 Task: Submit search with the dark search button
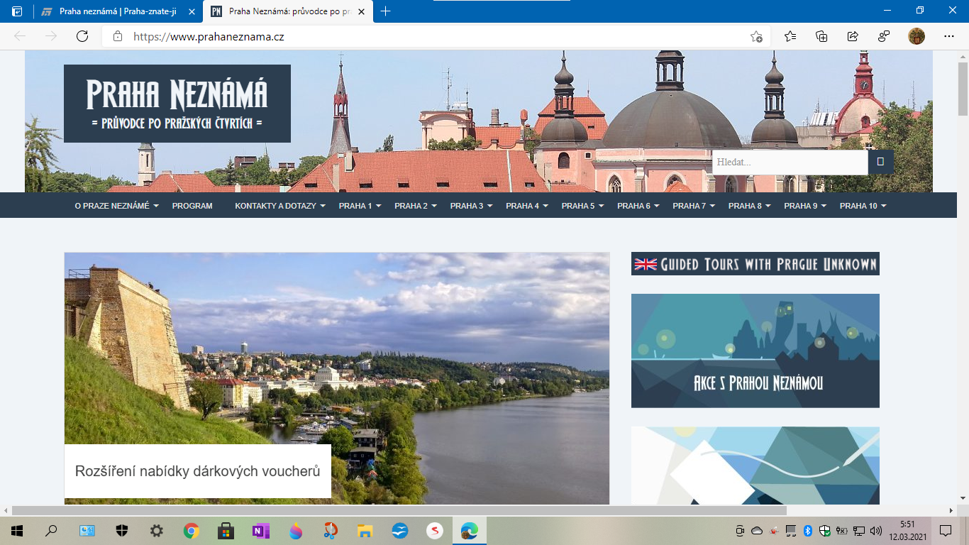(x=880, y=162)
